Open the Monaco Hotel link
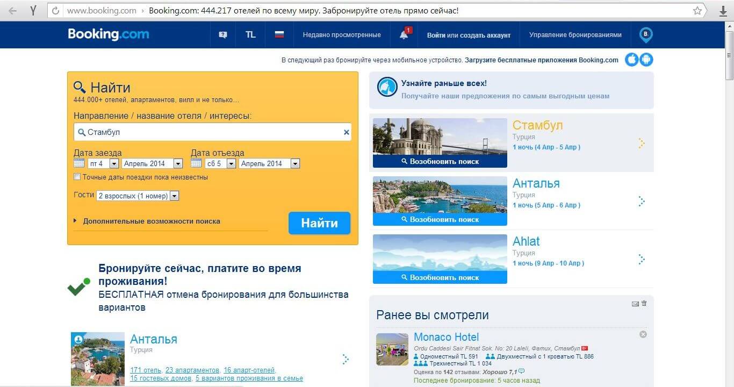 [x=446, y=337]
